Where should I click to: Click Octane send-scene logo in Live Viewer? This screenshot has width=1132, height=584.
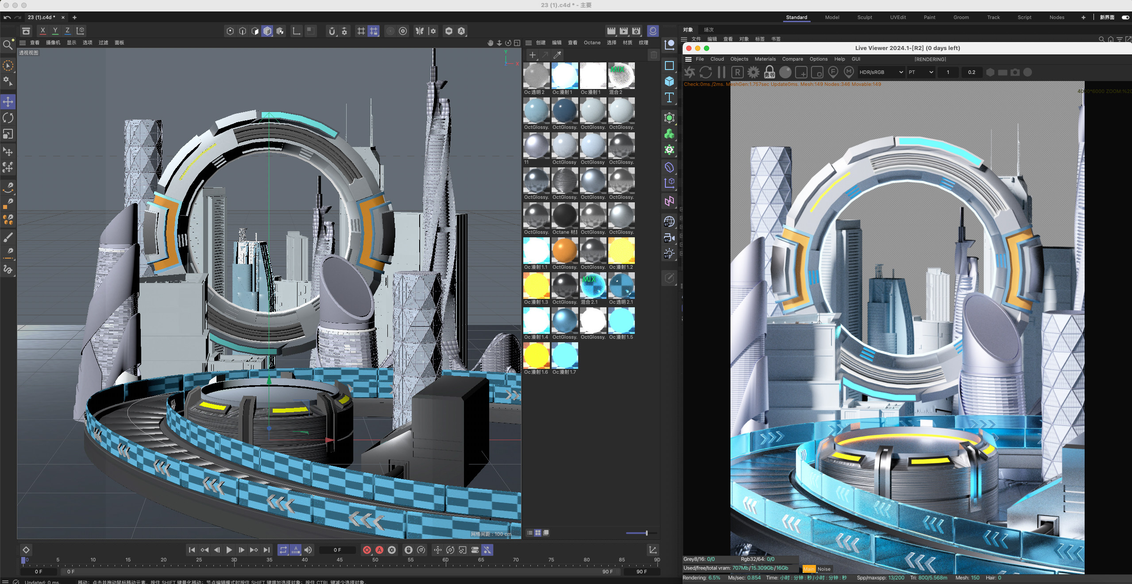click(x=689, y=72)
